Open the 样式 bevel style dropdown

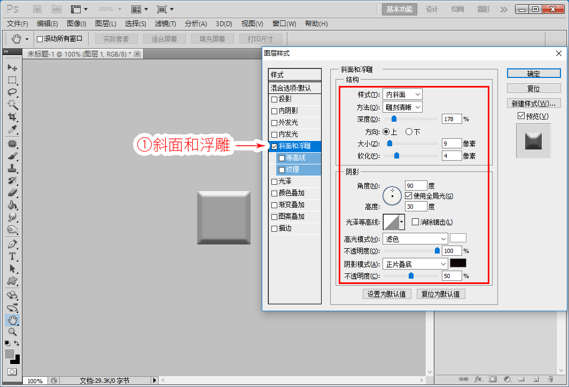pyautogui.click(x=402, y=94)
